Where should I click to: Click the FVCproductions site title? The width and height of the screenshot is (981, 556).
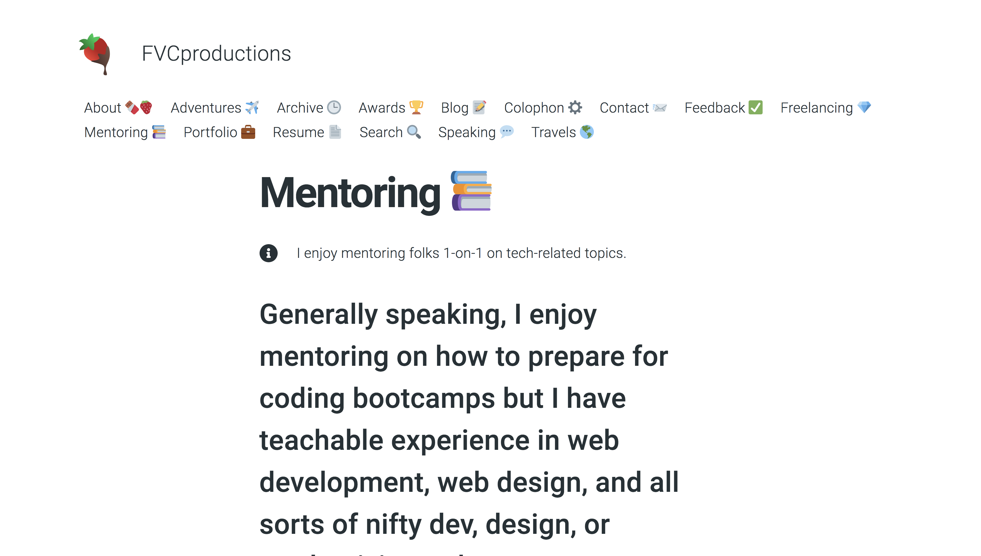point(216,53)
